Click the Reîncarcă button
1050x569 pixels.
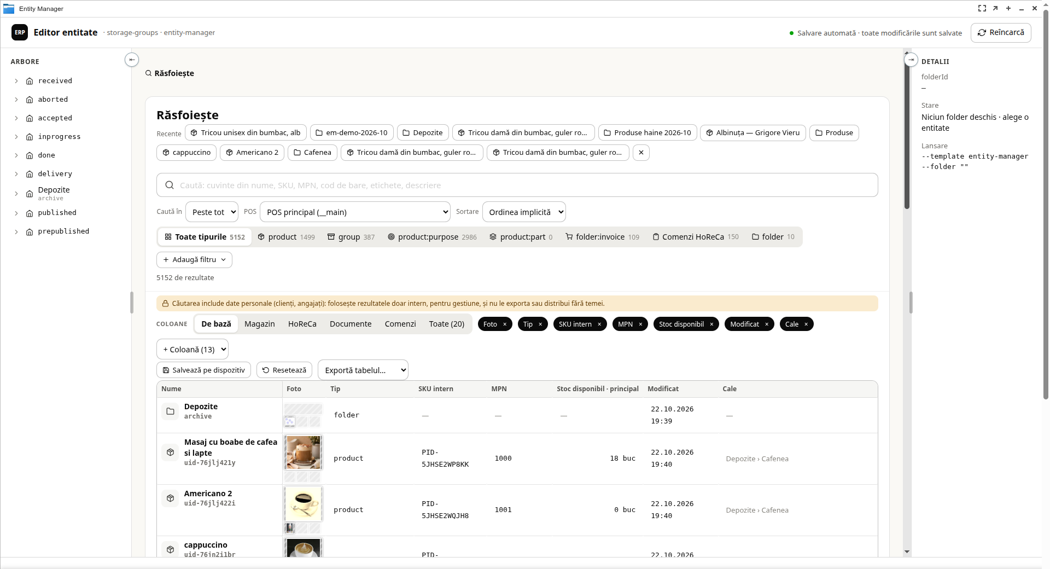(1001, 32)
